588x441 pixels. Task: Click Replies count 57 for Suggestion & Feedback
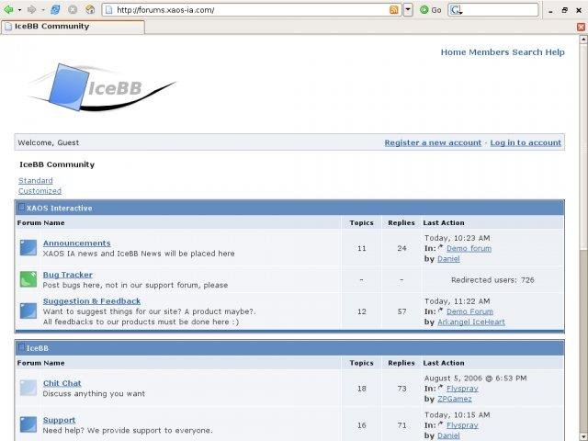401,311
